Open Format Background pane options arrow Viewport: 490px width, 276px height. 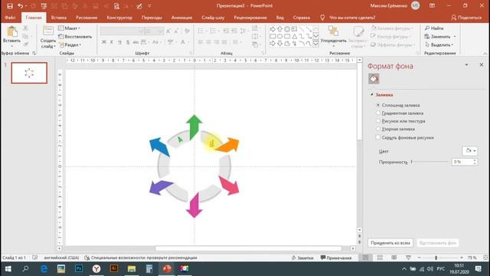coord(466,64)
